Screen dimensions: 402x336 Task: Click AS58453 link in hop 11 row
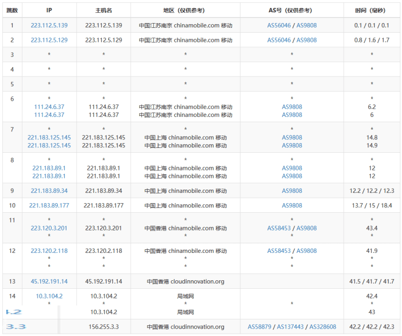click(279, 228)
